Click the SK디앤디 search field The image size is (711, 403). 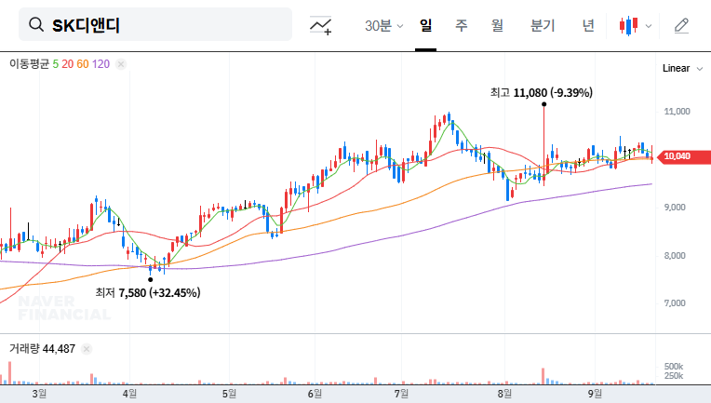[x=155, y=24]
